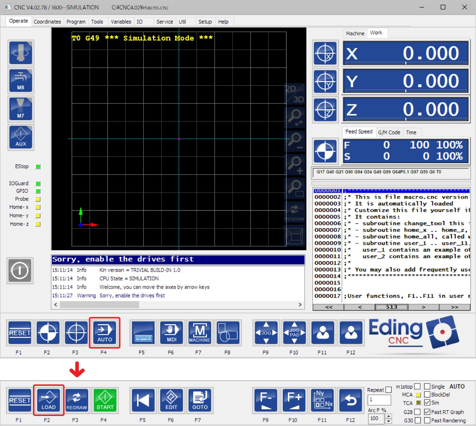Click feed decrease F- button

coord(266,400)
